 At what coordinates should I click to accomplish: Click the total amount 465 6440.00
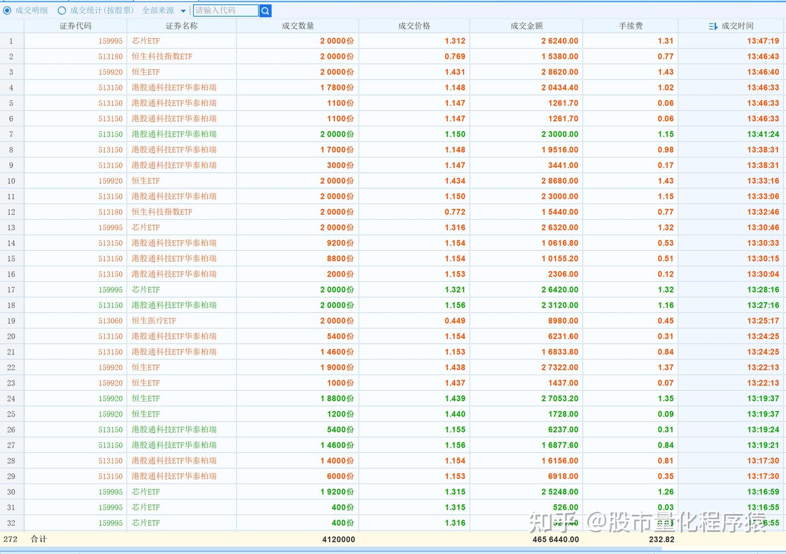tap(556, 539)
